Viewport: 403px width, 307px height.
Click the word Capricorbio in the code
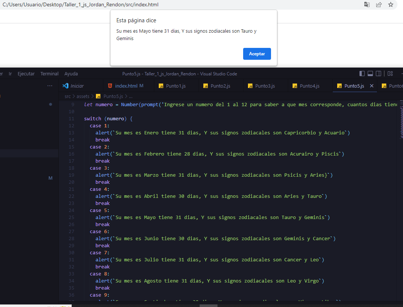[x=300, y=133]
